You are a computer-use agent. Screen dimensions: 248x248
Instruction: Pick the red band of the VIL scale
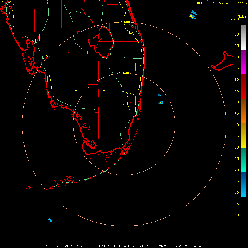pyautogui.click(x=243, y=86)
